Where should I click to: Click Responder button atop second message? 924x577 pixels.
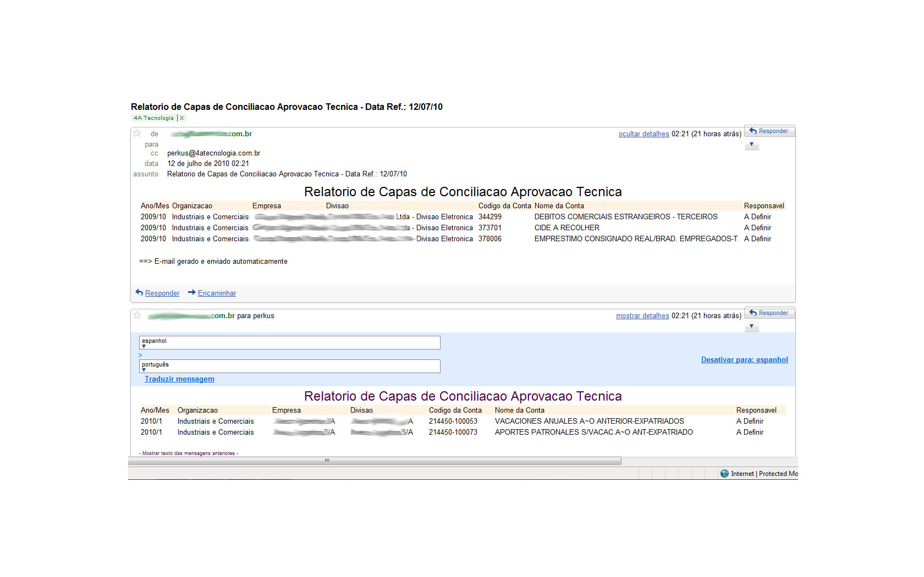coord(769,313)
